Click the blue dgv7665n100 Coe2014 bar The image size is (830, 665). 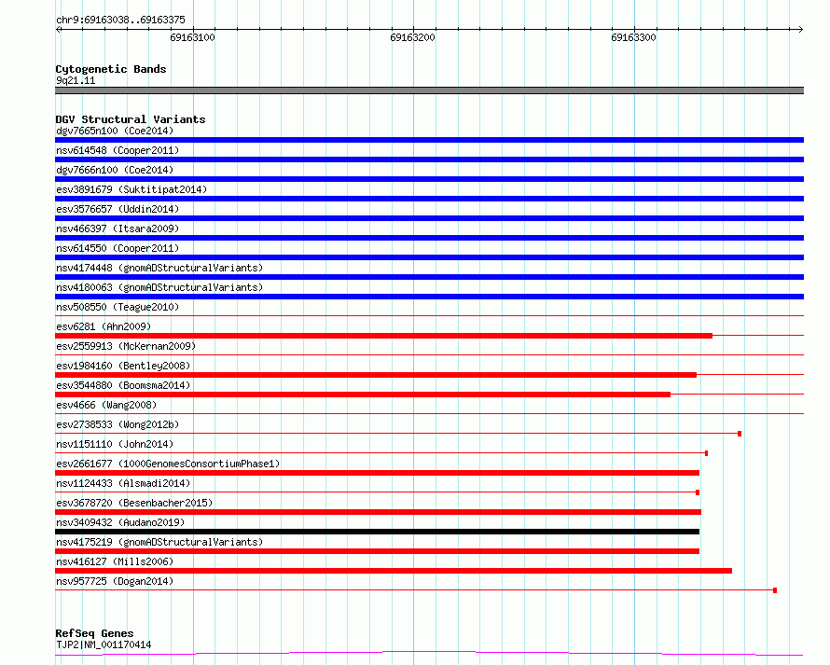point(429,140)
